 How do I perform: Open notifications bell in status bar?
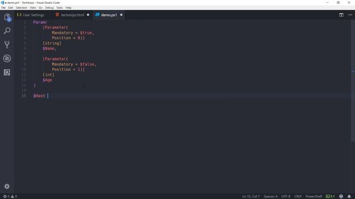click(349, 197)
